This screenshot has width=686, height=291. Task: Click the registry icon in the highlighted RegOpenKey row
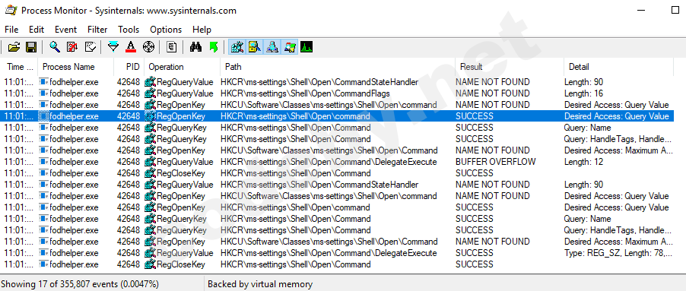coord(151,116)
